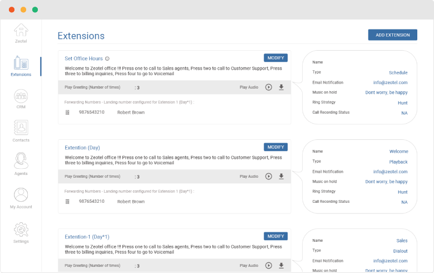434x273 pixels.
Task: Click info@zeotel.com in the Schedule details card
Action: tap(390, 82)
